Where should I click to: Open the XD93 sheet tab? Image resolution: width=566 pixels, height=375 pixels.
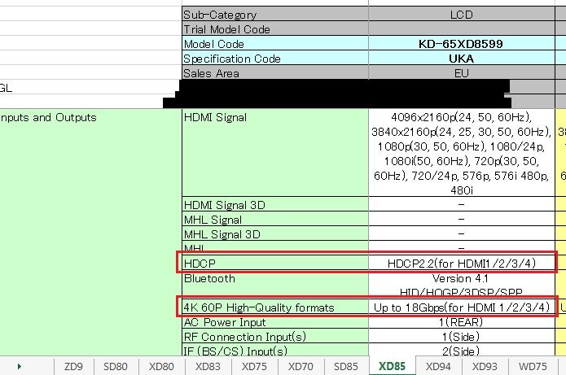[x=485, y=366]
